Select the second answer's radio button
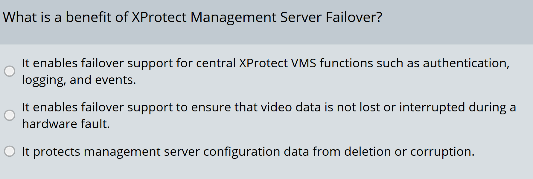The image size is (533, 179). click(x=10, y=116)
